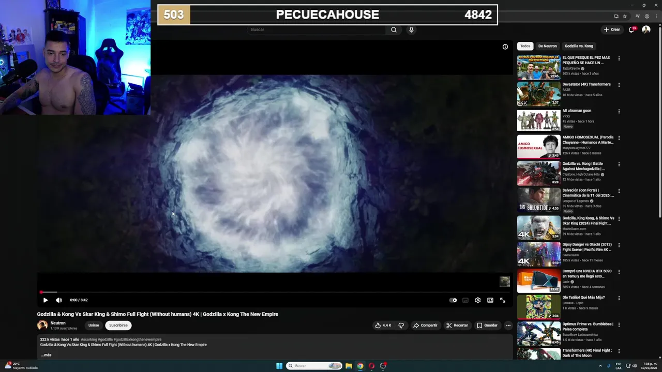Viewport: 662px width, 372px height.
Task: Select the De Neutron filter chip
Action: pos(547,46)
